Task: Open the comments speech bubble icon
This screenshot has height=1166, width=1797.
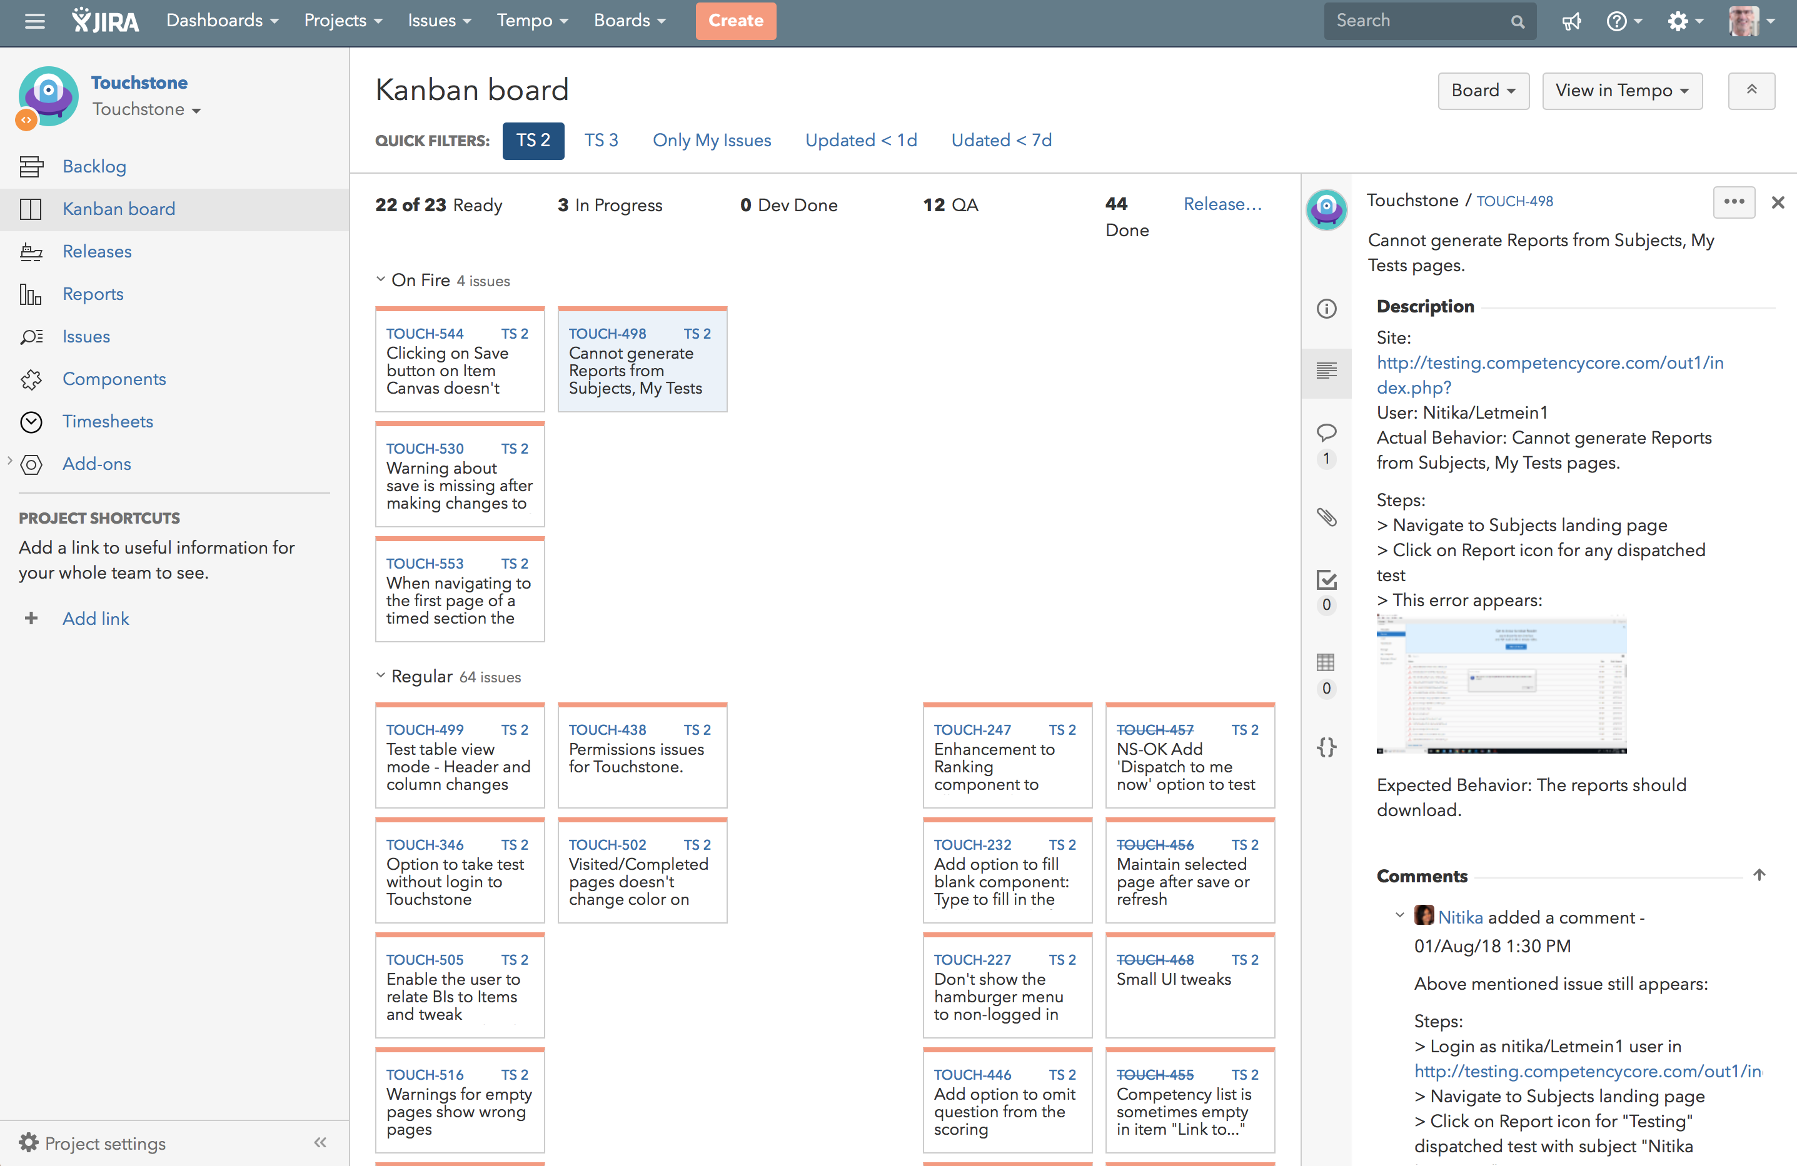Action: pos(1326,432)
